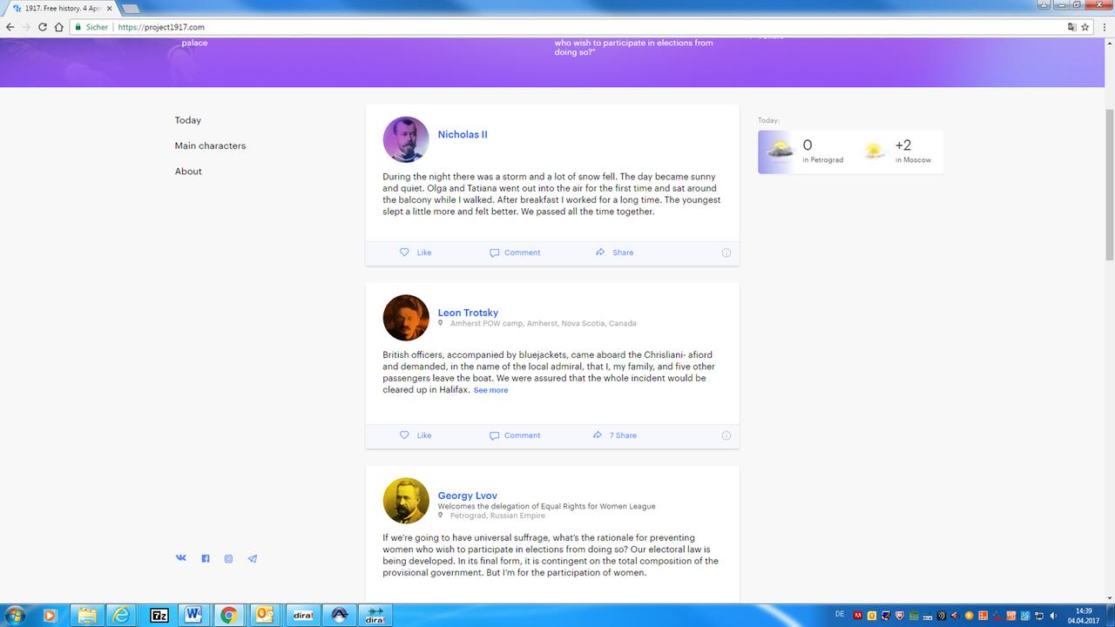Go back in the browser
Viewport: 1115px width, 627px height.
10,27
